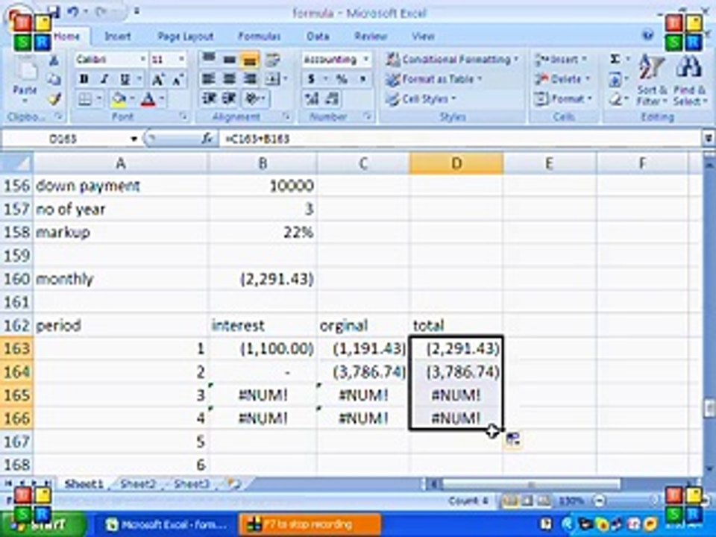Click the Shrink Font icon
The width and height of the screenshot is (716, 537).
click(x=178, y=80)
